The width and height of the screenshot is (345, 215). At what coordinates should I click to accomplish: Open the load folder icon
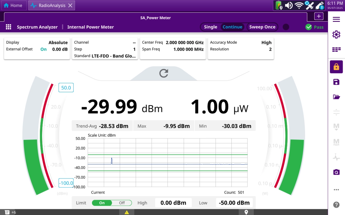pos(336,97)
